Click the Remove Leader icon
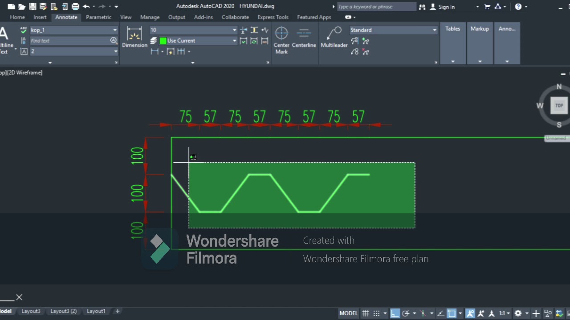 pos(366,52)
